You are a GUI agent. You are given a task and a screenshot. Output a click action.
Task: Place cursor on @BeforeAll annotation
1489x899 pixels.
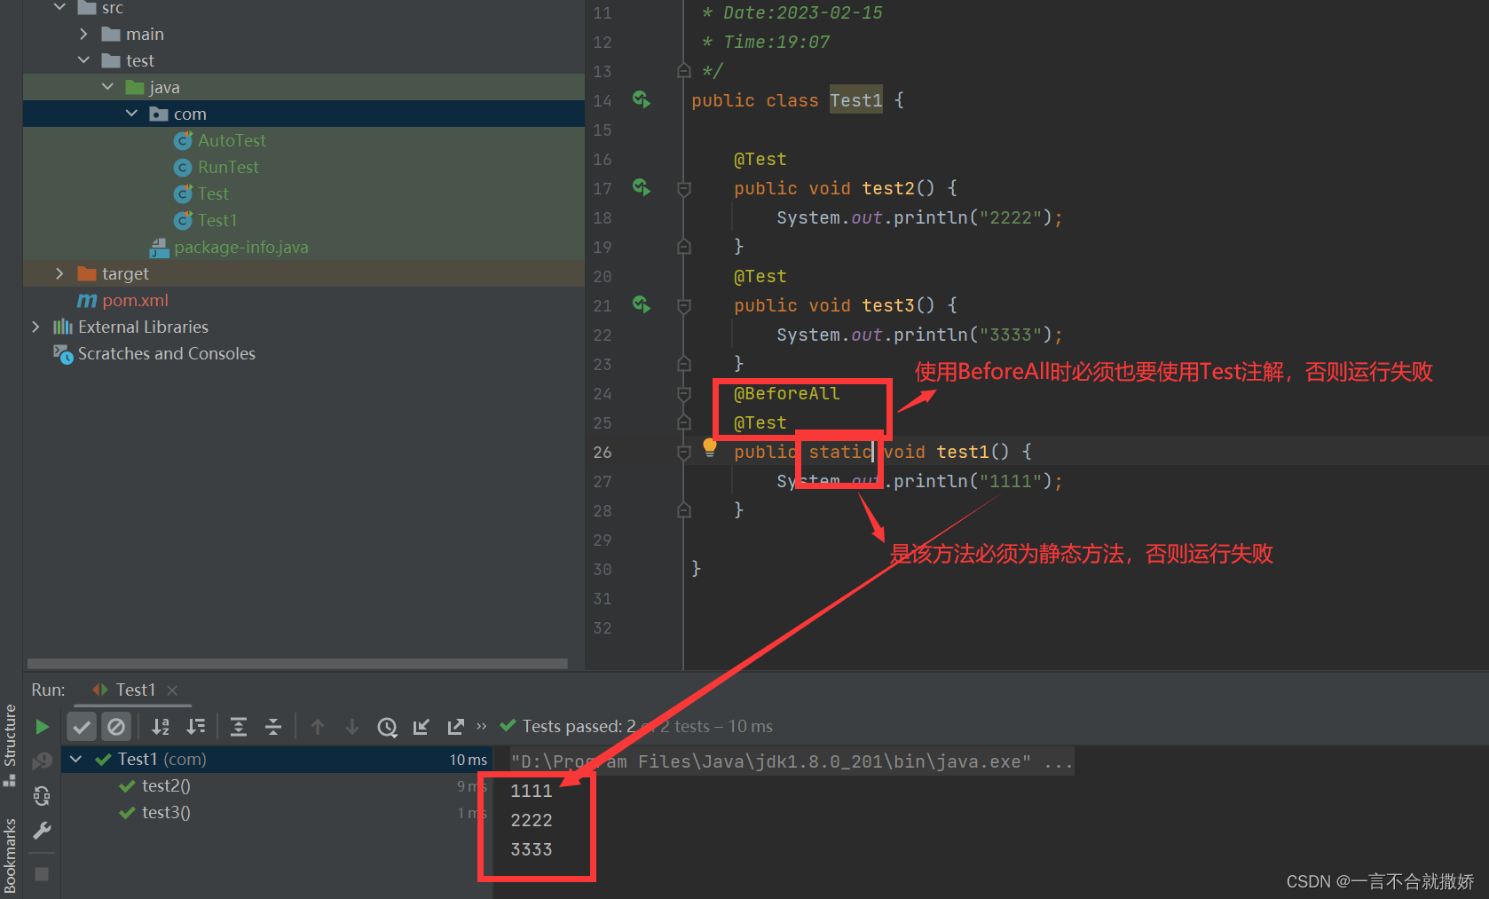tap(787, 393)
